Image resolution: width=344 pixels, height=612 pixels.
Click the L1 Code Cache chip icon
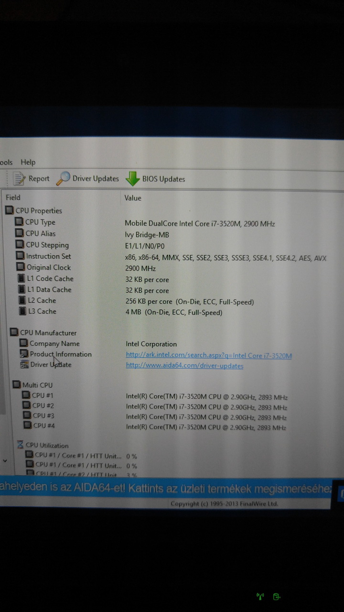pyautogui.click(x=21, y=278)
